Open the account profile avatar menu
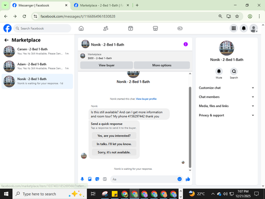The height and width of the screenshot is (199, 265). (253, 28)
